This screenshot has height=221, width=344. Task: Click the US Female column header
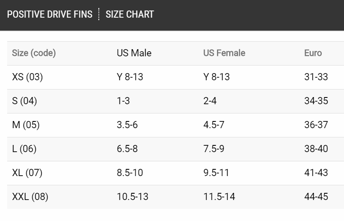(224, 53)
